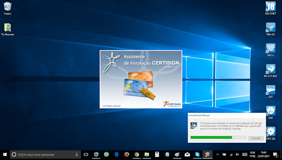The image size is (282, 160).
Task: Click 'Assistente de Instalação CERTISIGN' heading
Action: point(151,60)
